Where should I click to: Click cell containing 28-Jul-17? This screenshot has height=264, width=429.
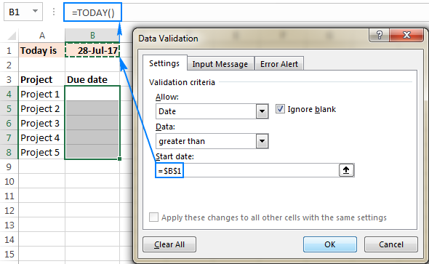click(x=92, y=50)
